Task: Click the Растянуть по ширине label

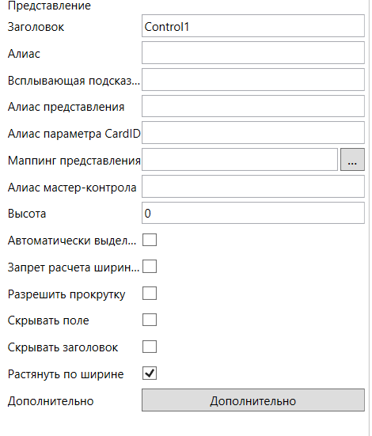Action: tap(66, 374)
